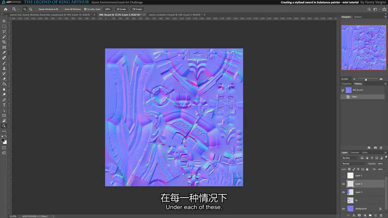Select the Eyedropper tool
The width and height of the screenshot is (388, 218).
tap(4, 52)
